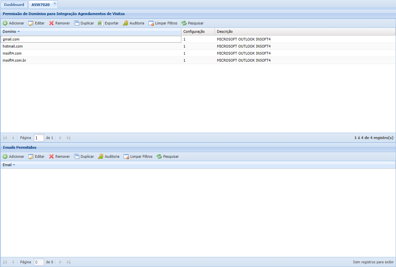Export domains list via Exportar icon
The width and height of the screenshot is (396, 267).
pyautogui.click(x=100, y=23)
